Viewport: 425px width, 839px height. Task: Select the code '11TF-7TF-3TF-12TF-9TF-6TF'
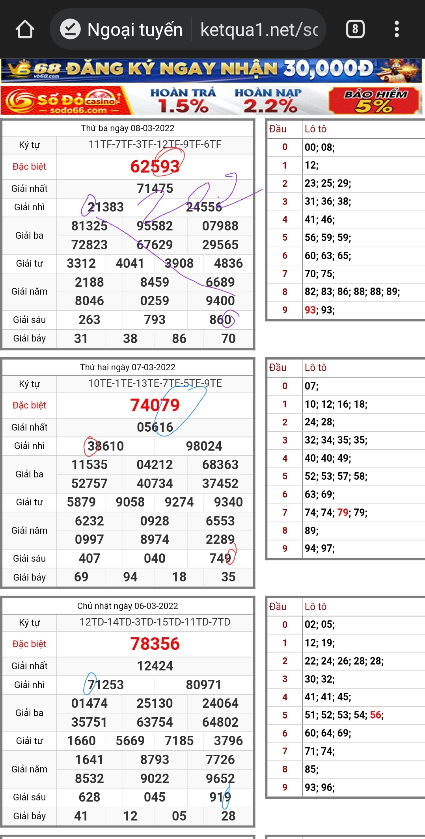155,145
